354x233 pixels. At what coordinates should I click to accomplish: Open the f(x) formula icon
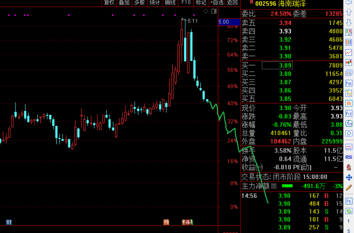[349, 124]
